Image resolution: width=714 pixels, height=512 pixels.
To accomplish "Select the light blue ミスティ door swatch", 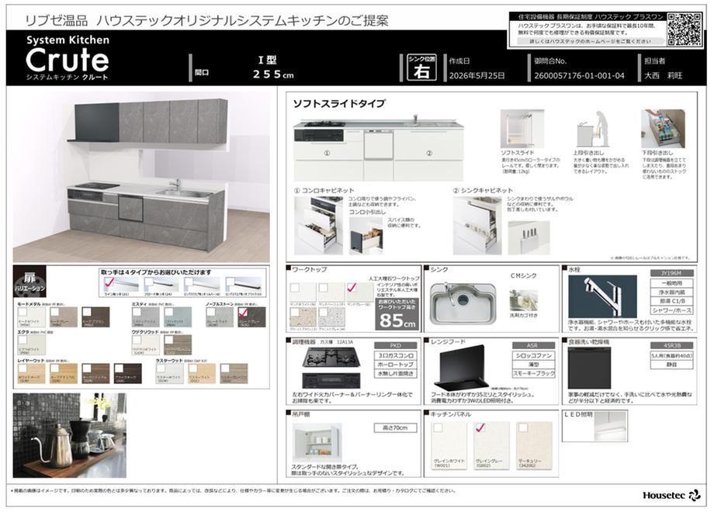I will (x=178, y=317).
